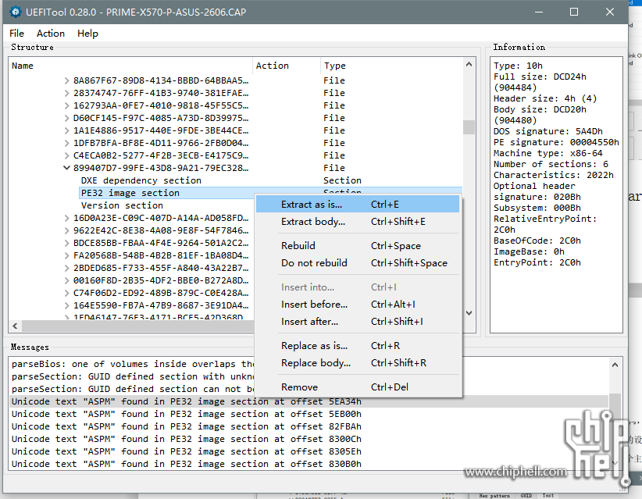642x499 pixels.
Task: Expand the C74F06D2-ED92 tree node
Action: click(66, 293)
